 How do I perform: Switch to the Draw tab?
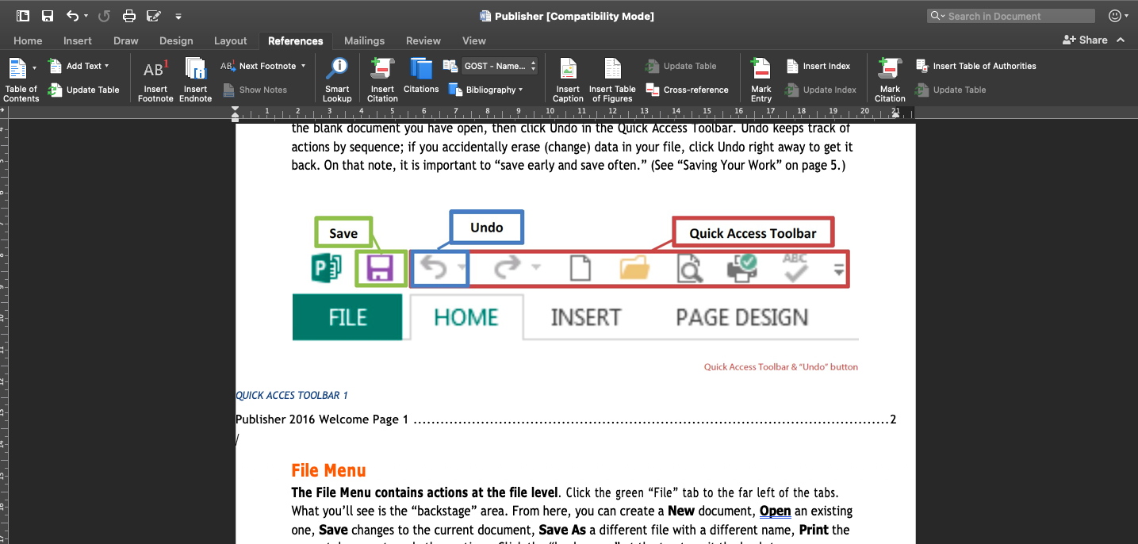[x=126, y=40]
